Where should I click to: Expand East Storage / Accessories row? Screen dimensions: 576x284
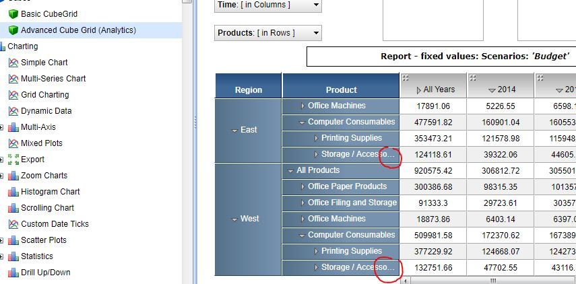click(x=316, y=155)
